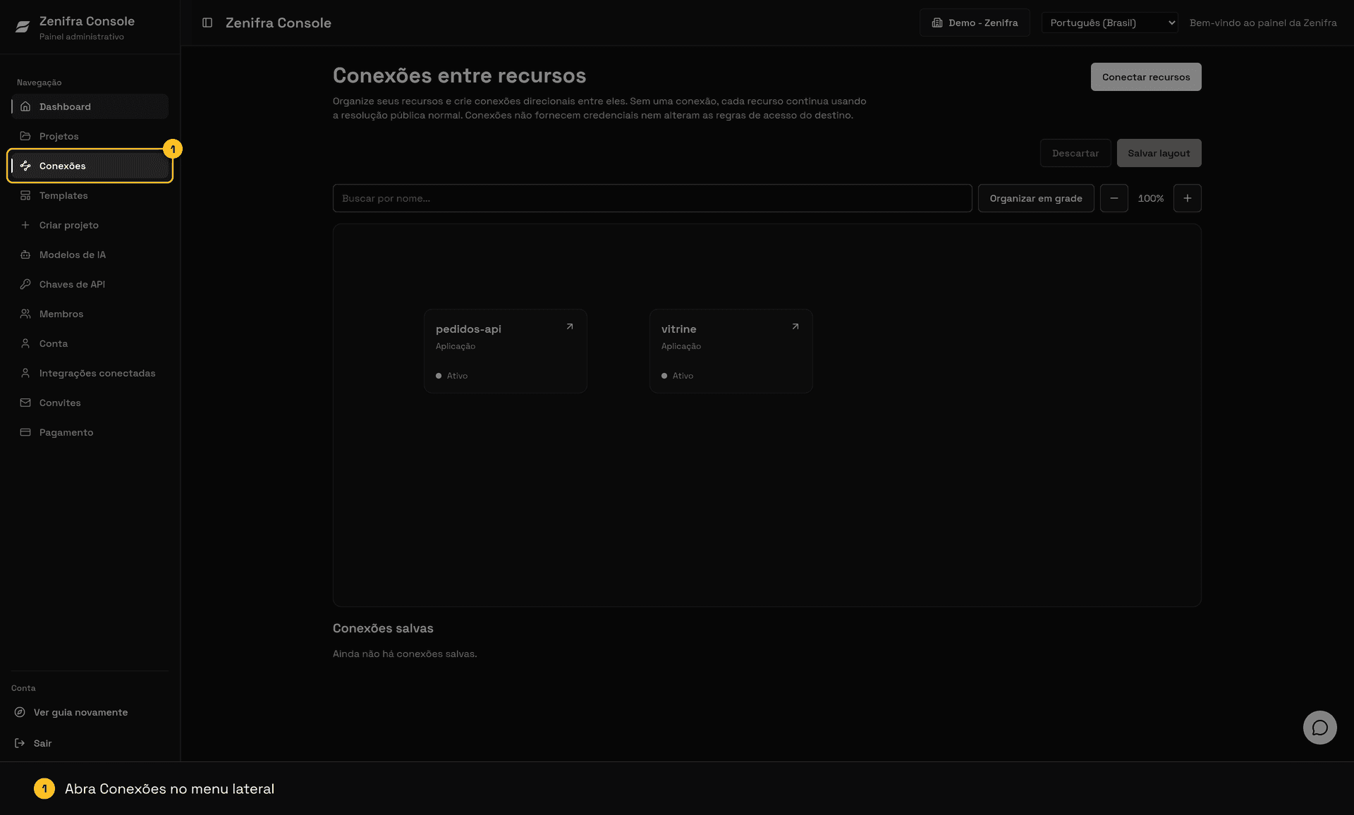Click the Membros people icon
This screenshot has width=1354, height=815.
[25, 314]
